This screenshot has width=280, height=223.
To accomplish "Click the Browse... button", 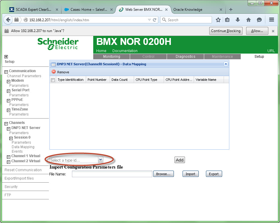I will pos(163,174).
